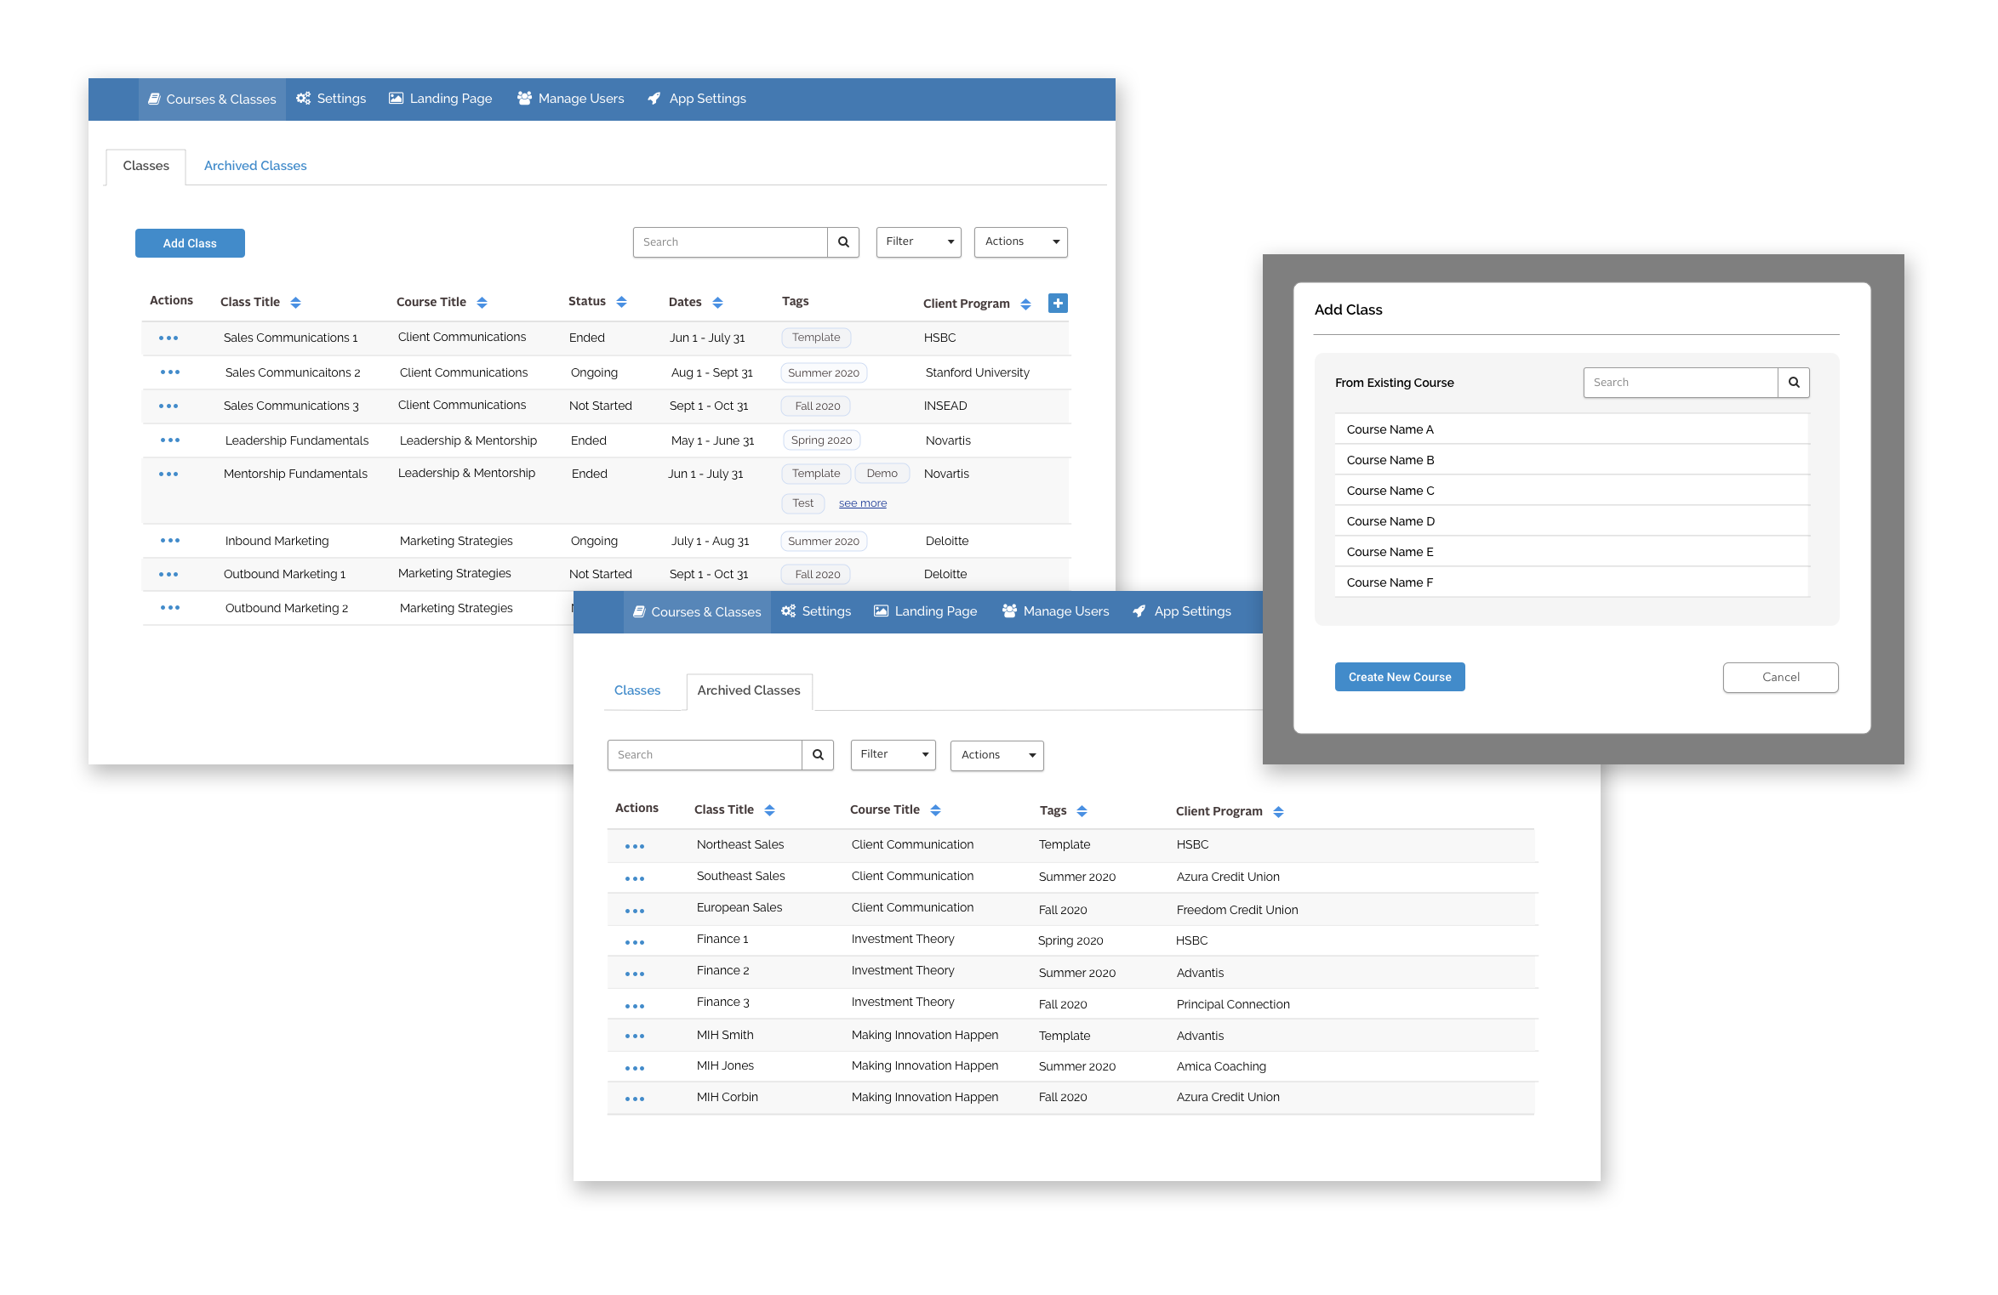Click the Add Class button

[x=190, y=243]
